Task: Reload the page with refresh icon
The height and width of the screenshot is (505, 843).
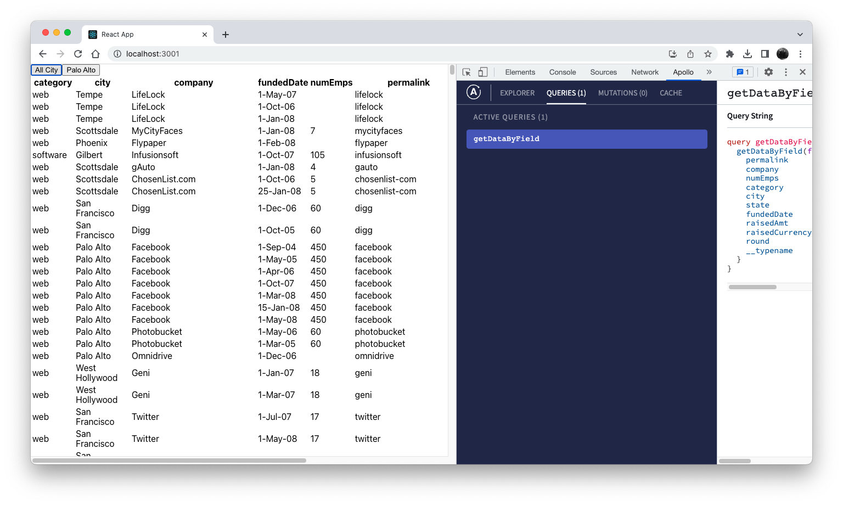Action: pos(78,54)
